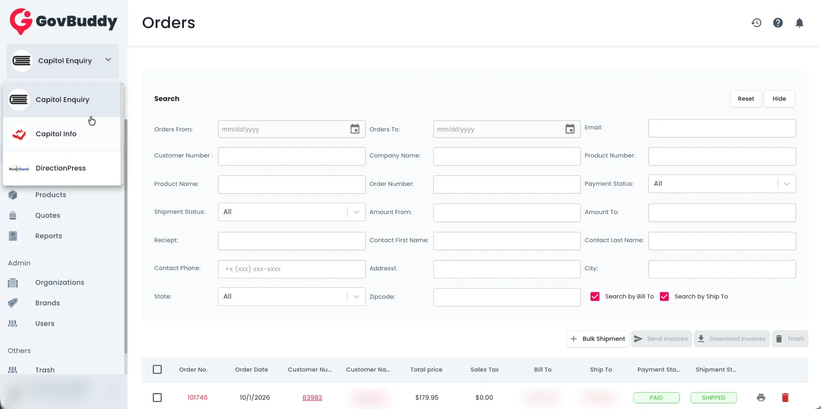Image resolution: width=821 pixels, height=409 pixels.
Task: Hide the search panel
Action: click(x=779, y=99)
